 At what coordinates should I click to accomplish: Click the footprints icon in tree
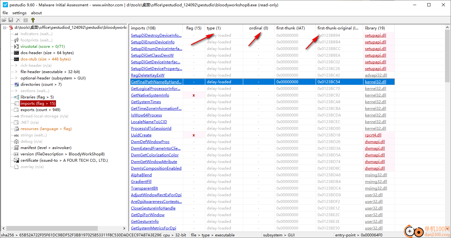click(16, 40)
